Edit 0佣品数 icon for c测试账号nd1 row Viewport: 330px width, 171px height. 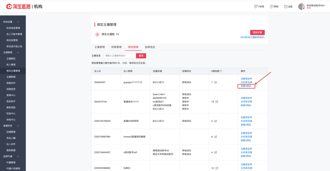(215, 152)
